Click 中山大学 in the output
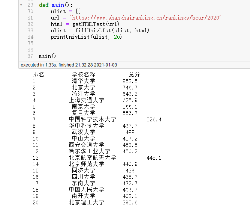250x210 pixels. tap(83, 139)
